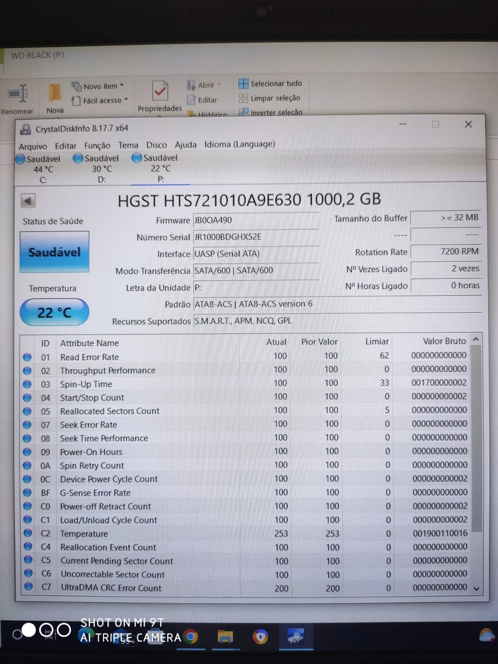
Task: Click Limpar seleção icon in Explorer
Action: point(244,98)
